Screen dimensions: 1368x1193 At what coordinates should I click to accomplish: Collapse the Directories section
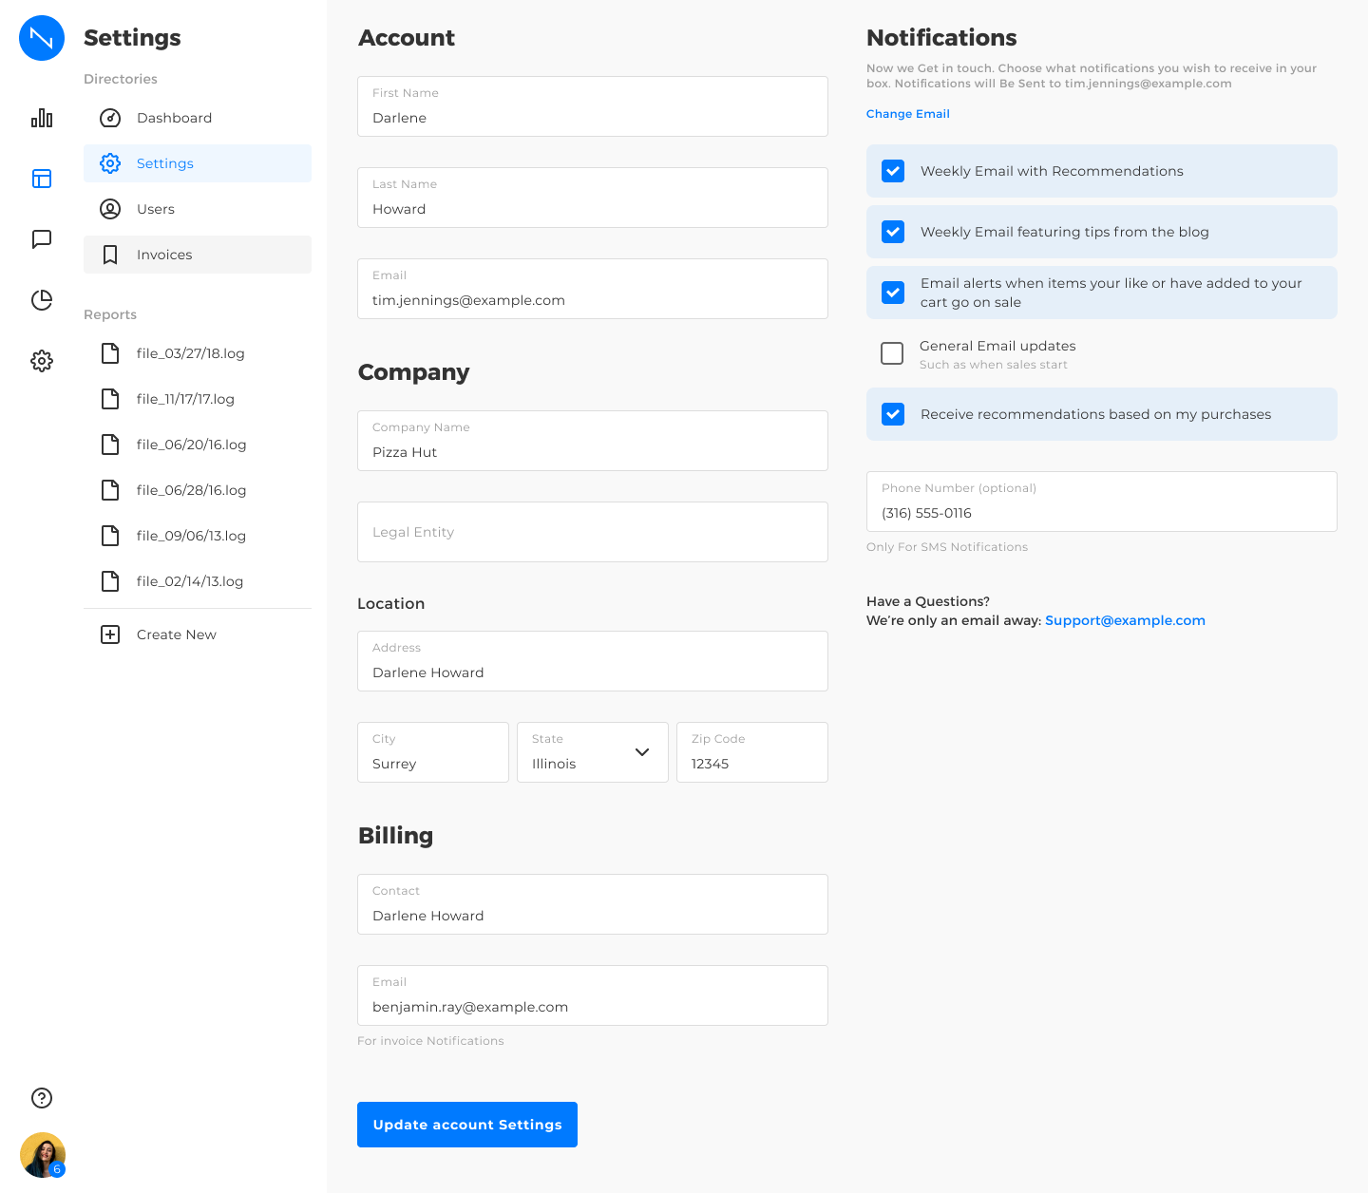121,79
